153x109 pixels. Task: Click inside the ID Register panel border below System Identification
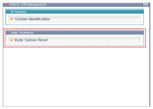coord(75,23)
